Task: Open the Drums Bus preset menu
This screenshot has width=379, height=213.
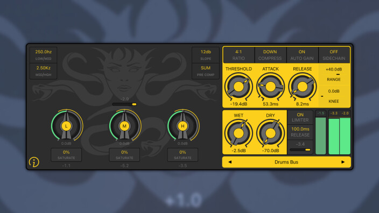Action: click(x=286, y=162)
